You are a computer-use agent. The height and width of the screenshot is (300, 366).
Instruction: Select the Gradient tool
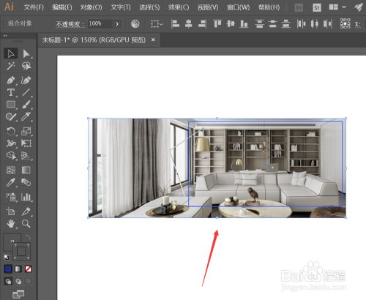tap(26, 170)
